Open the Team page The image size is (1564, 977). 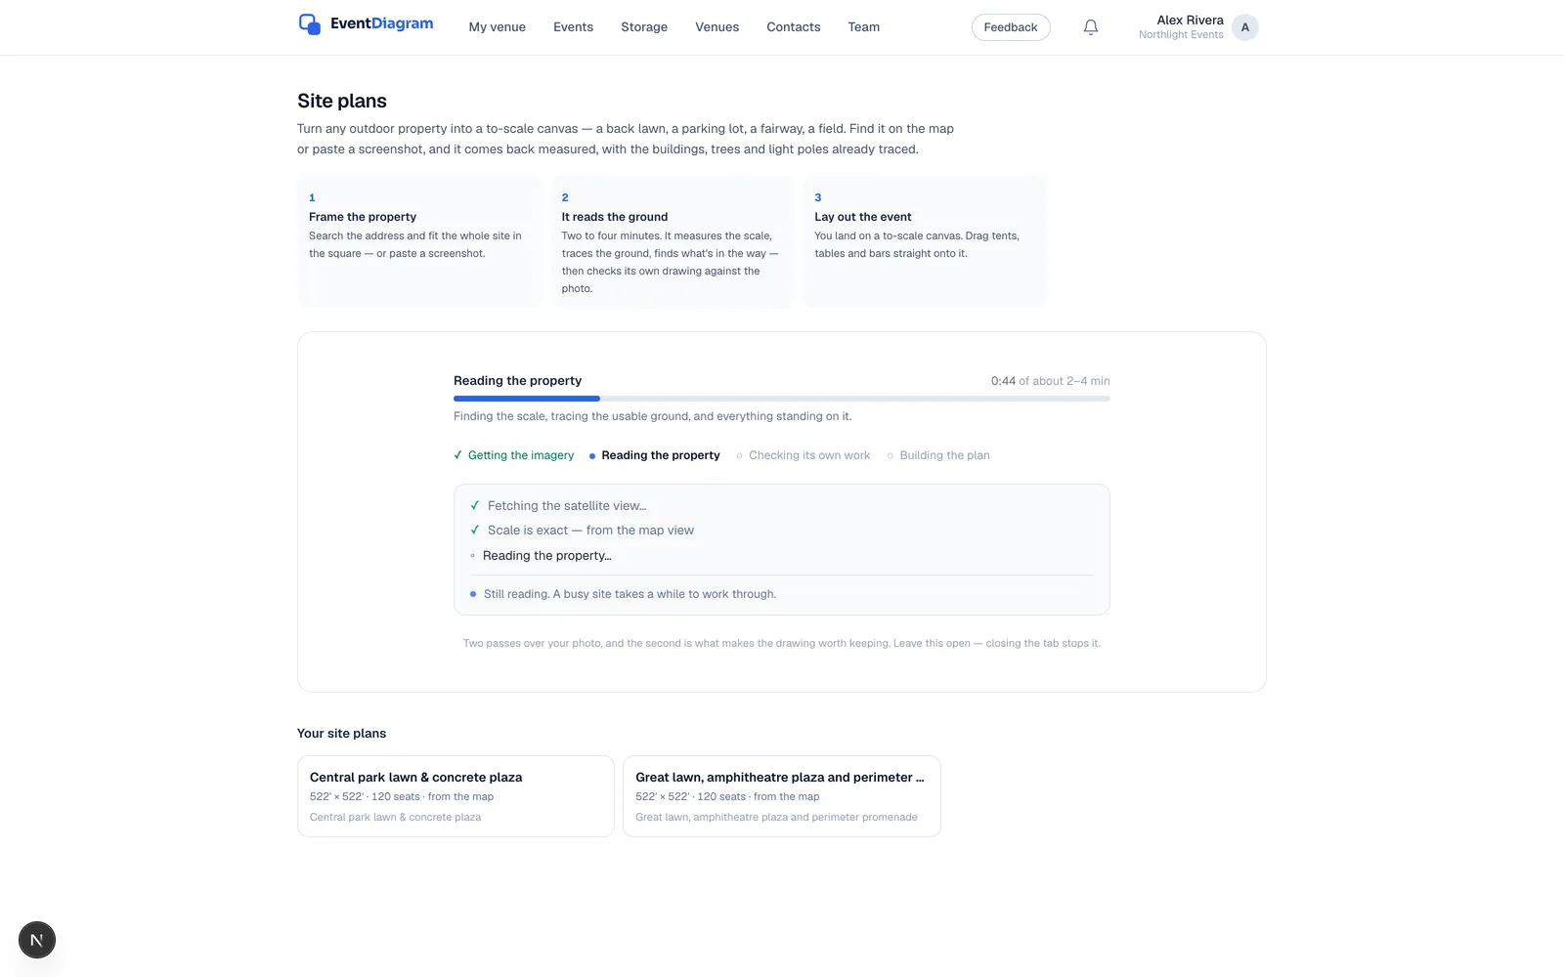point(863,27)
